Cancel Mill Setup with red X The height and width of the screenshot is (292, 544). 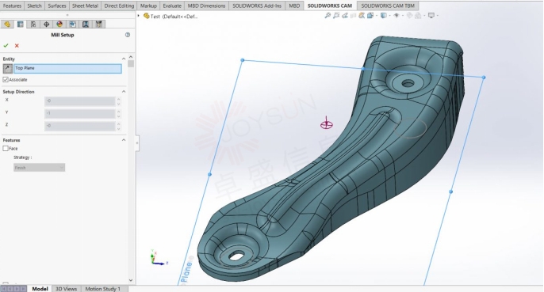17,45
